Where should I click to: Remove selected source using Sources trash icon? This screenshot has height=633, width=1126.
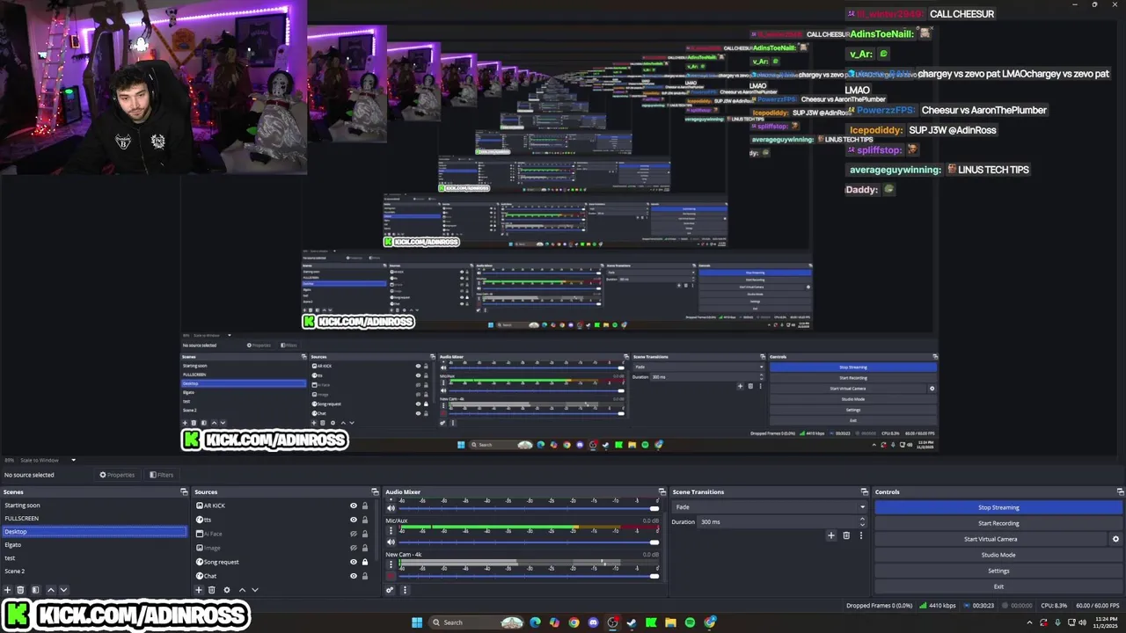pos(211,590)
